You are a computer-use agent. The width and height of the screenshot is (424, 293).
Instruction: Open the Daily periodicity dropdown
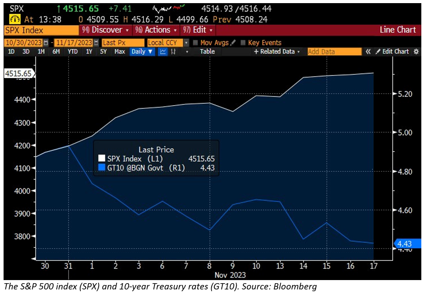point(142,52)
